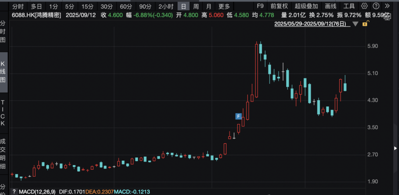Switch to 多日 multi-day period

[36, 6]
